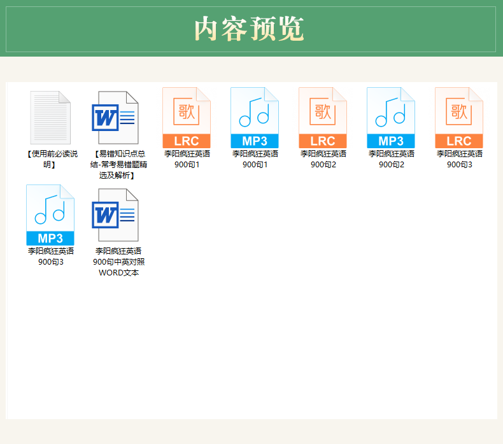Open the 使用前必读说明 text file icon
Viewport: 503px width, 444px height.
pos(50,118)
